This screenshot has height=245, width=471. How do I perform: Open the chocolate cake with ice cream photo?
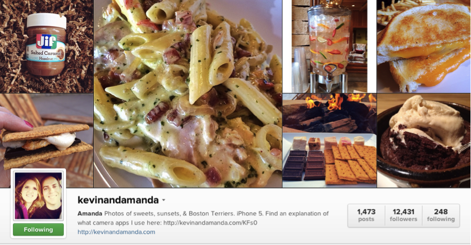coord(424,141)
